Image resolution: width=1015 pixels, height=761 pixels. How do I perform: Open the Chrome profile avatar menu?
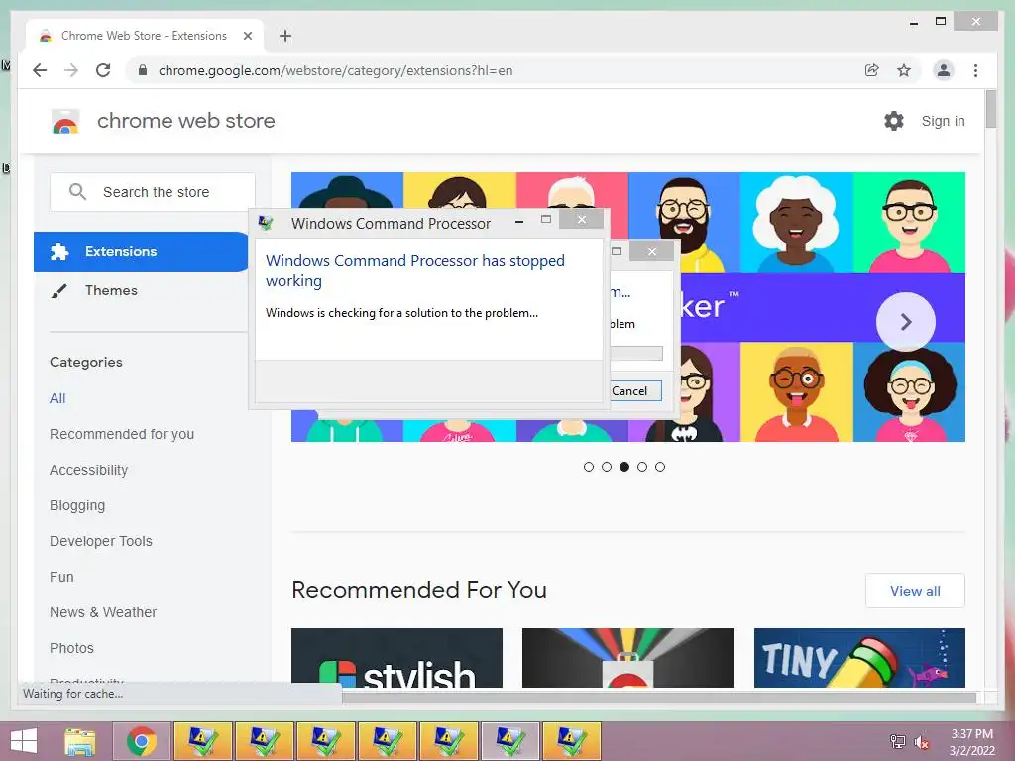click(x=944, y=70)
